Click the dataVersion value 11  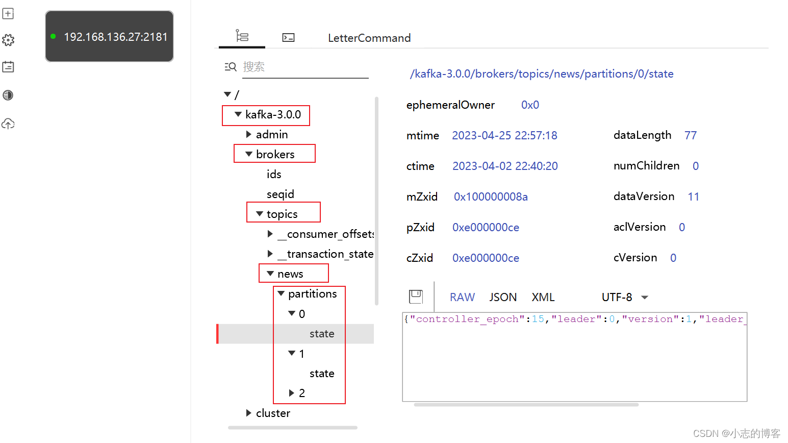tap(694, 197)
